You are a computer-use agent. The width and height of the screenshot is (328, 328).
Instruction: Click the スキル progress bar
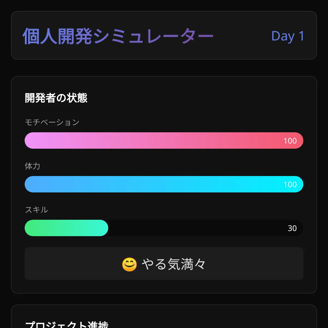[164, 228]
